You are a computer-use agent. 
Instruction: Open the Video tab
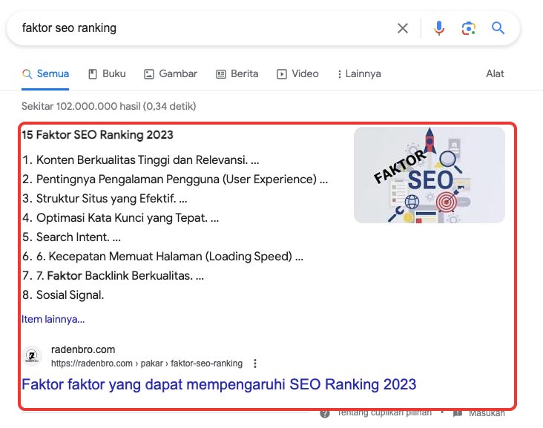tap(297, 73)
